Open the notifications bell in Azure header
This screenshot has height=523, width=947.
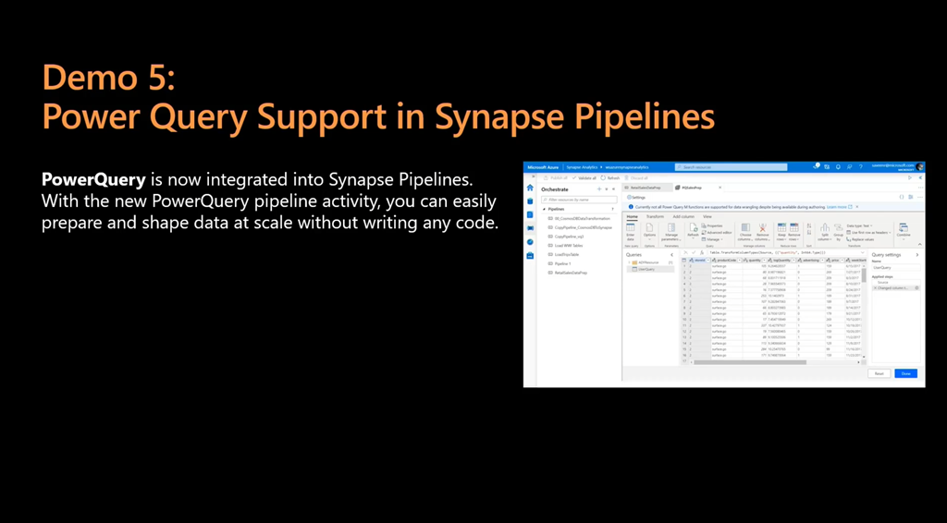(838, 166)
